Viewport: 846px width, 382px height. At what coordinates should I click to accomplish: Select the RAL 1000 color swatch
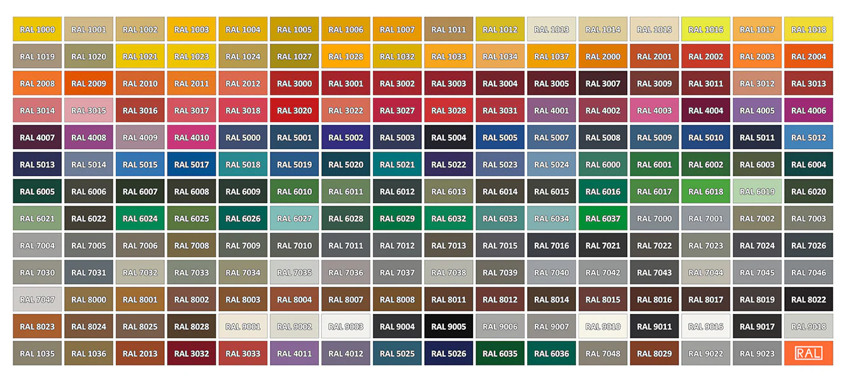(37, 29)
